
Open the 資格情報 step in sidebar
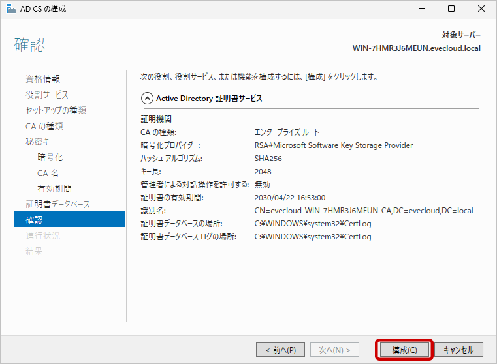(43, 79)
